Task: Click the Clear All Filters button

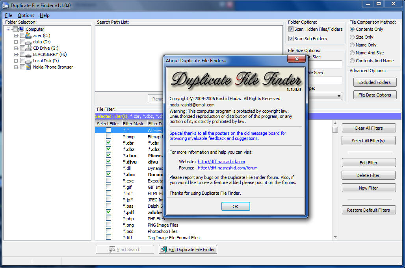Action: click(x=369, y=128)
